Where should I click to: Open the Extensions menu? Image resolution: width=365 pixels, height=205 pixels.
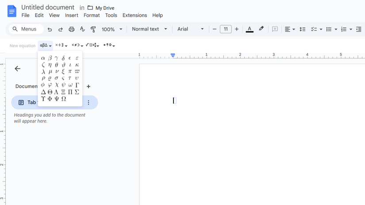(135, 15)
